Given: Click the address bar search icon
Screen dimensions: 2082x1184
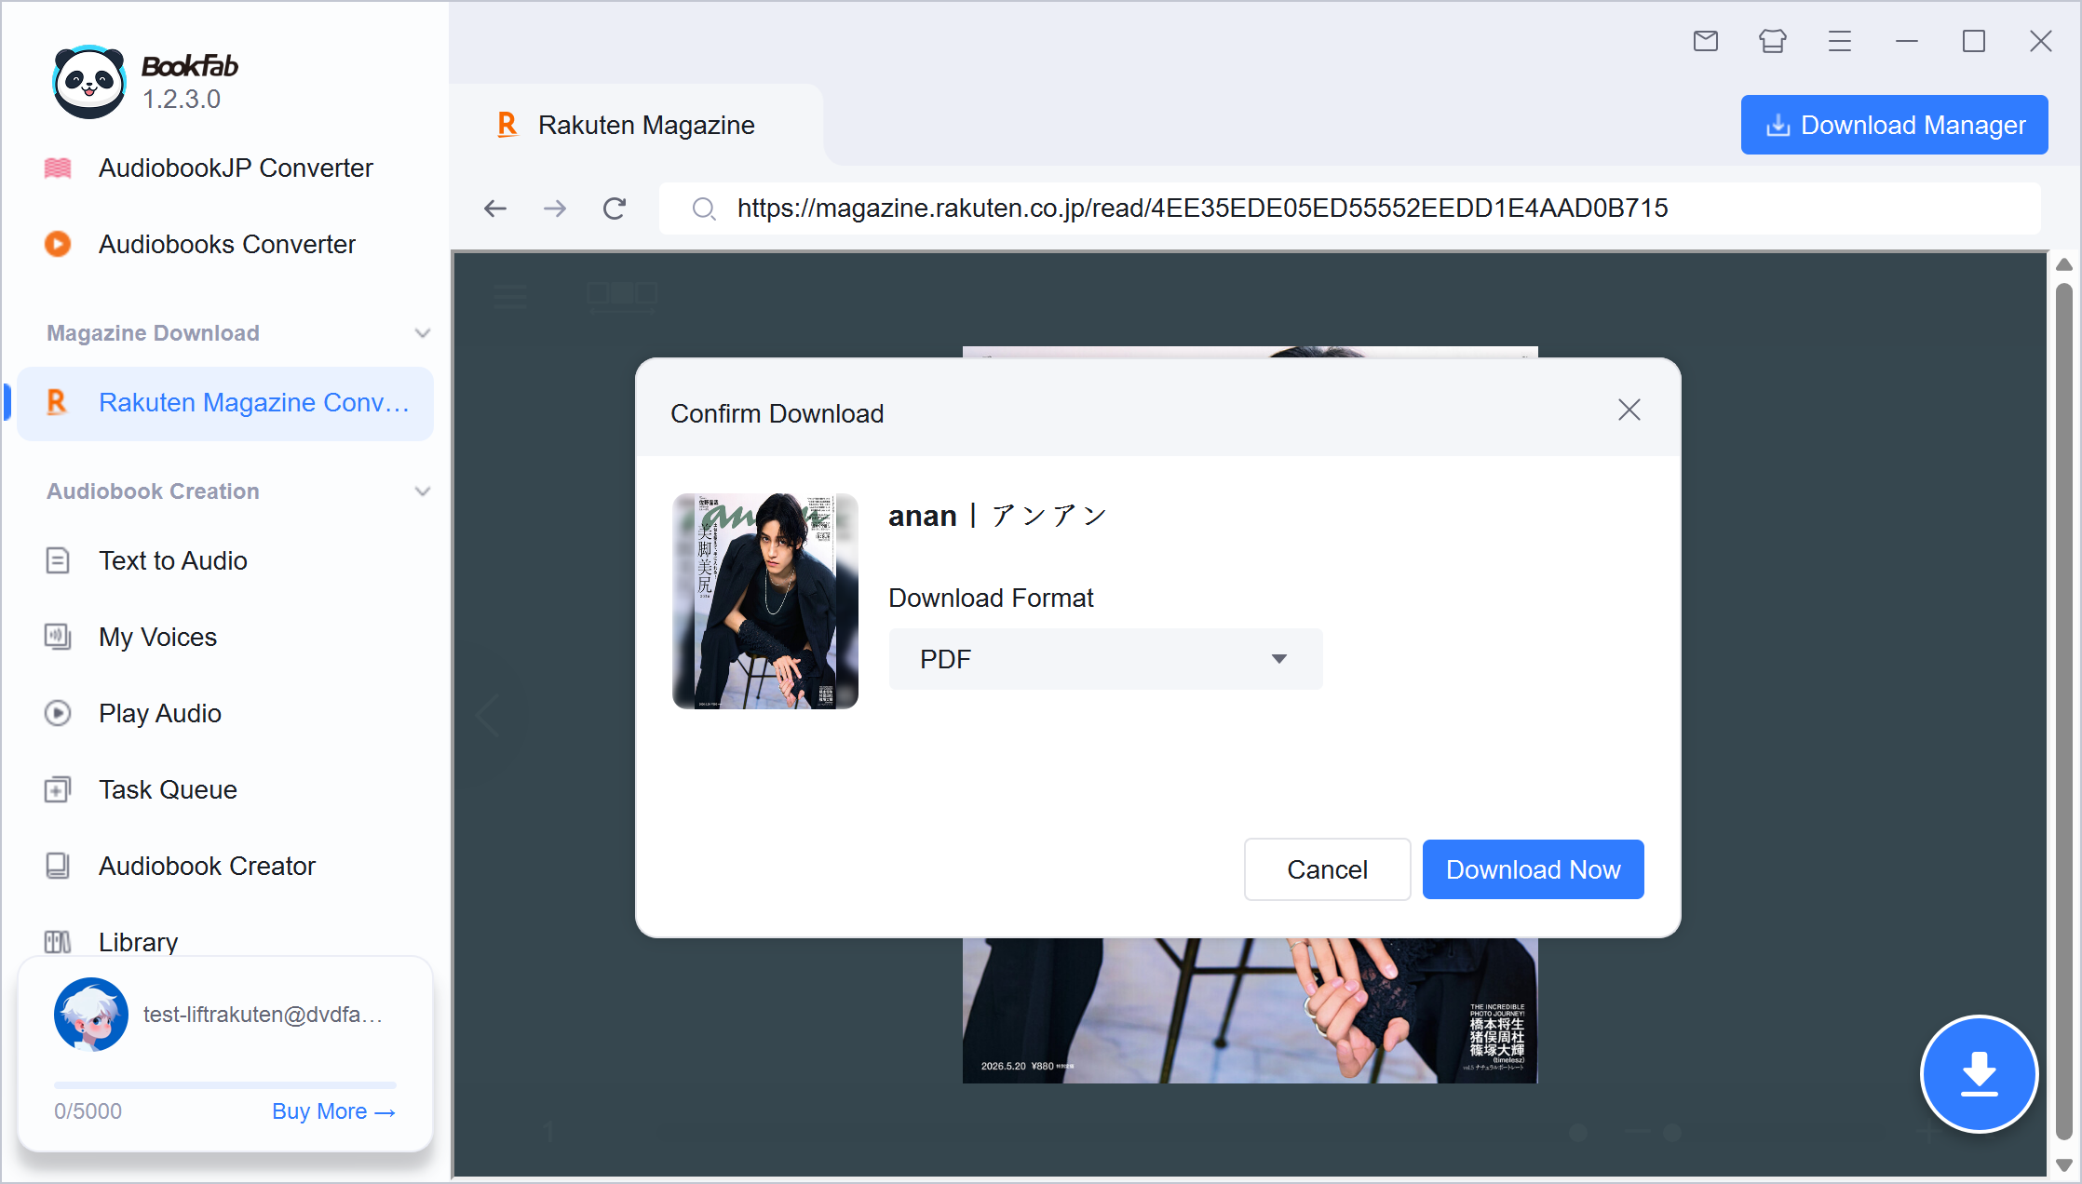Looking at the screenshot, I should [704, 209].
